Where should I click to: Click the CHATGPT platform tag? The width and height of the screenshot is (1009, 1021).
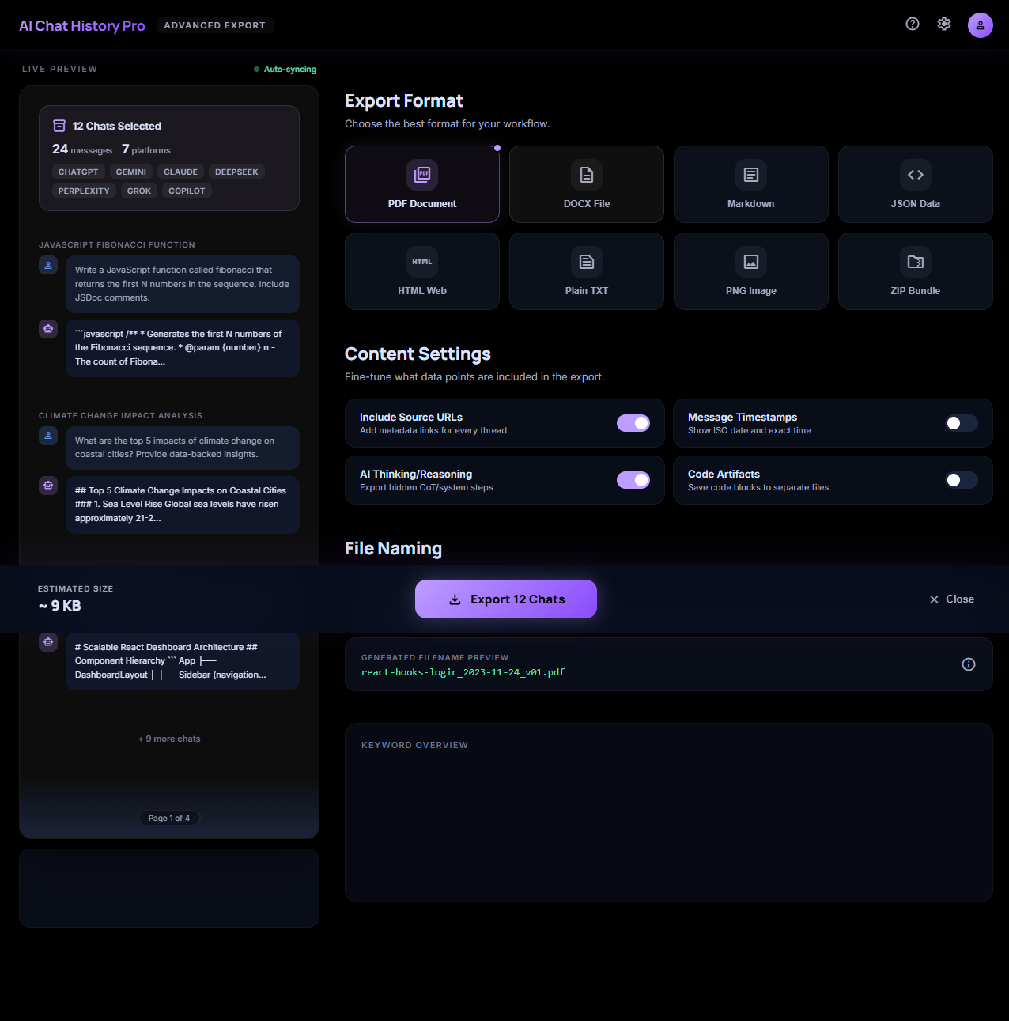click(x=78, y=172)
